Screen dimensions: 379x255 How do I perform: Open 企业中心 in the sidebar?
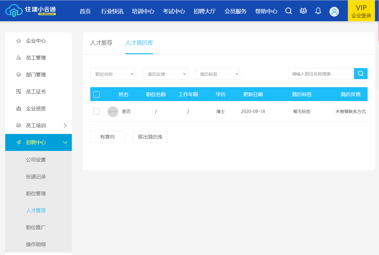click(x=36, y=41)
